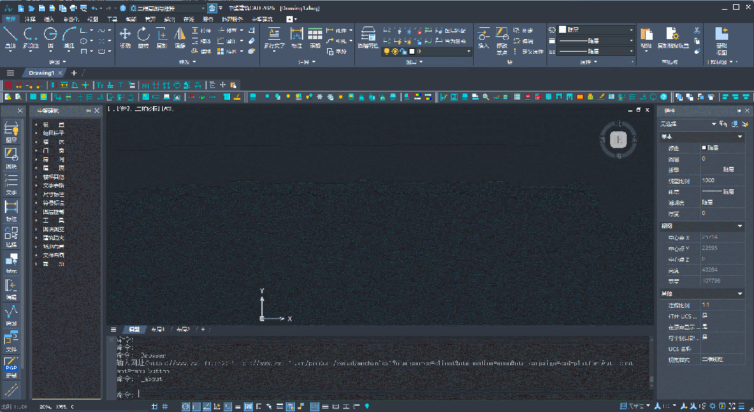The image size is (754, 412).
Task: Expand the 墙体 tree node
Action: click(x=36, y=142)
